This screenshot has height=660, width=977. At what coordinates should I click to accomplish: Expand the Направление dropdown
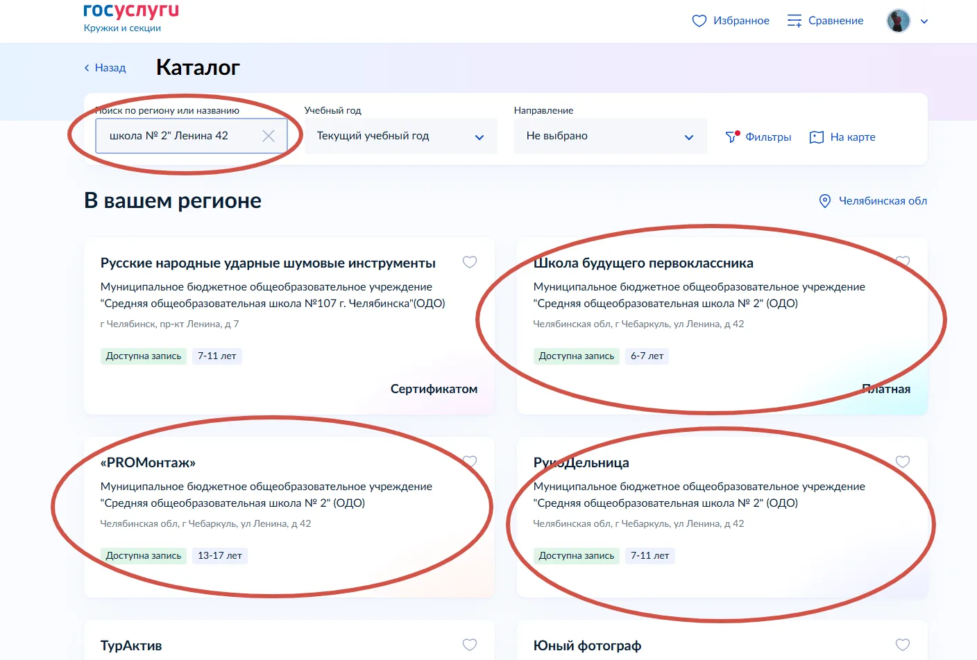(611, 136)
